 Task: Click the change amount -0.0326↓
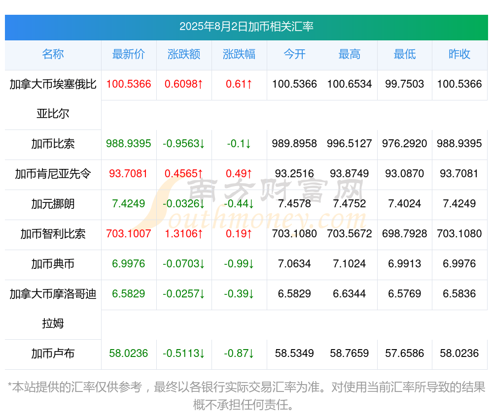coord(184,204)
